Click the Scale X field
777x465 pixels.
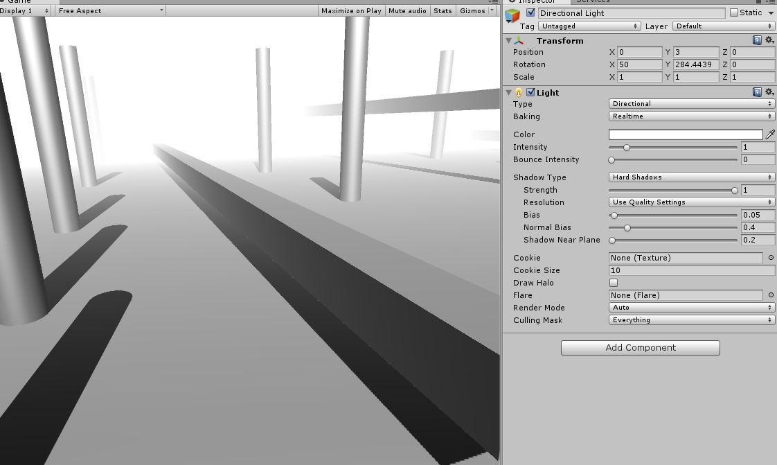tap(639, 77)
